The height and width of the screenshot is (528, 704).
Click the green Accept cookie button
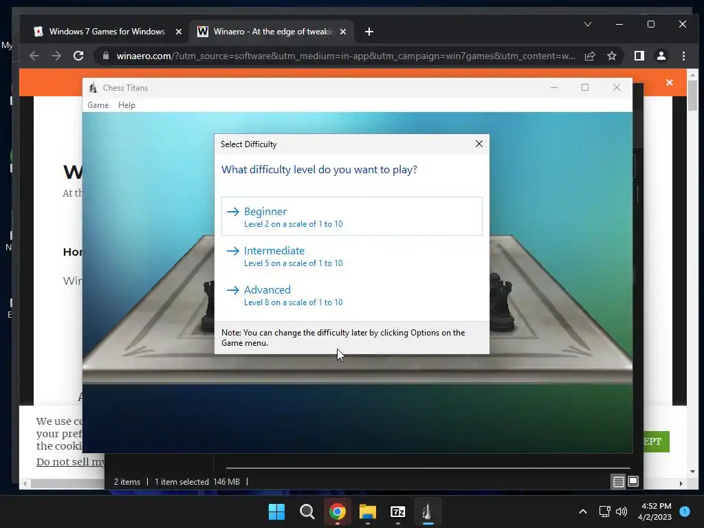pos(657,441)
